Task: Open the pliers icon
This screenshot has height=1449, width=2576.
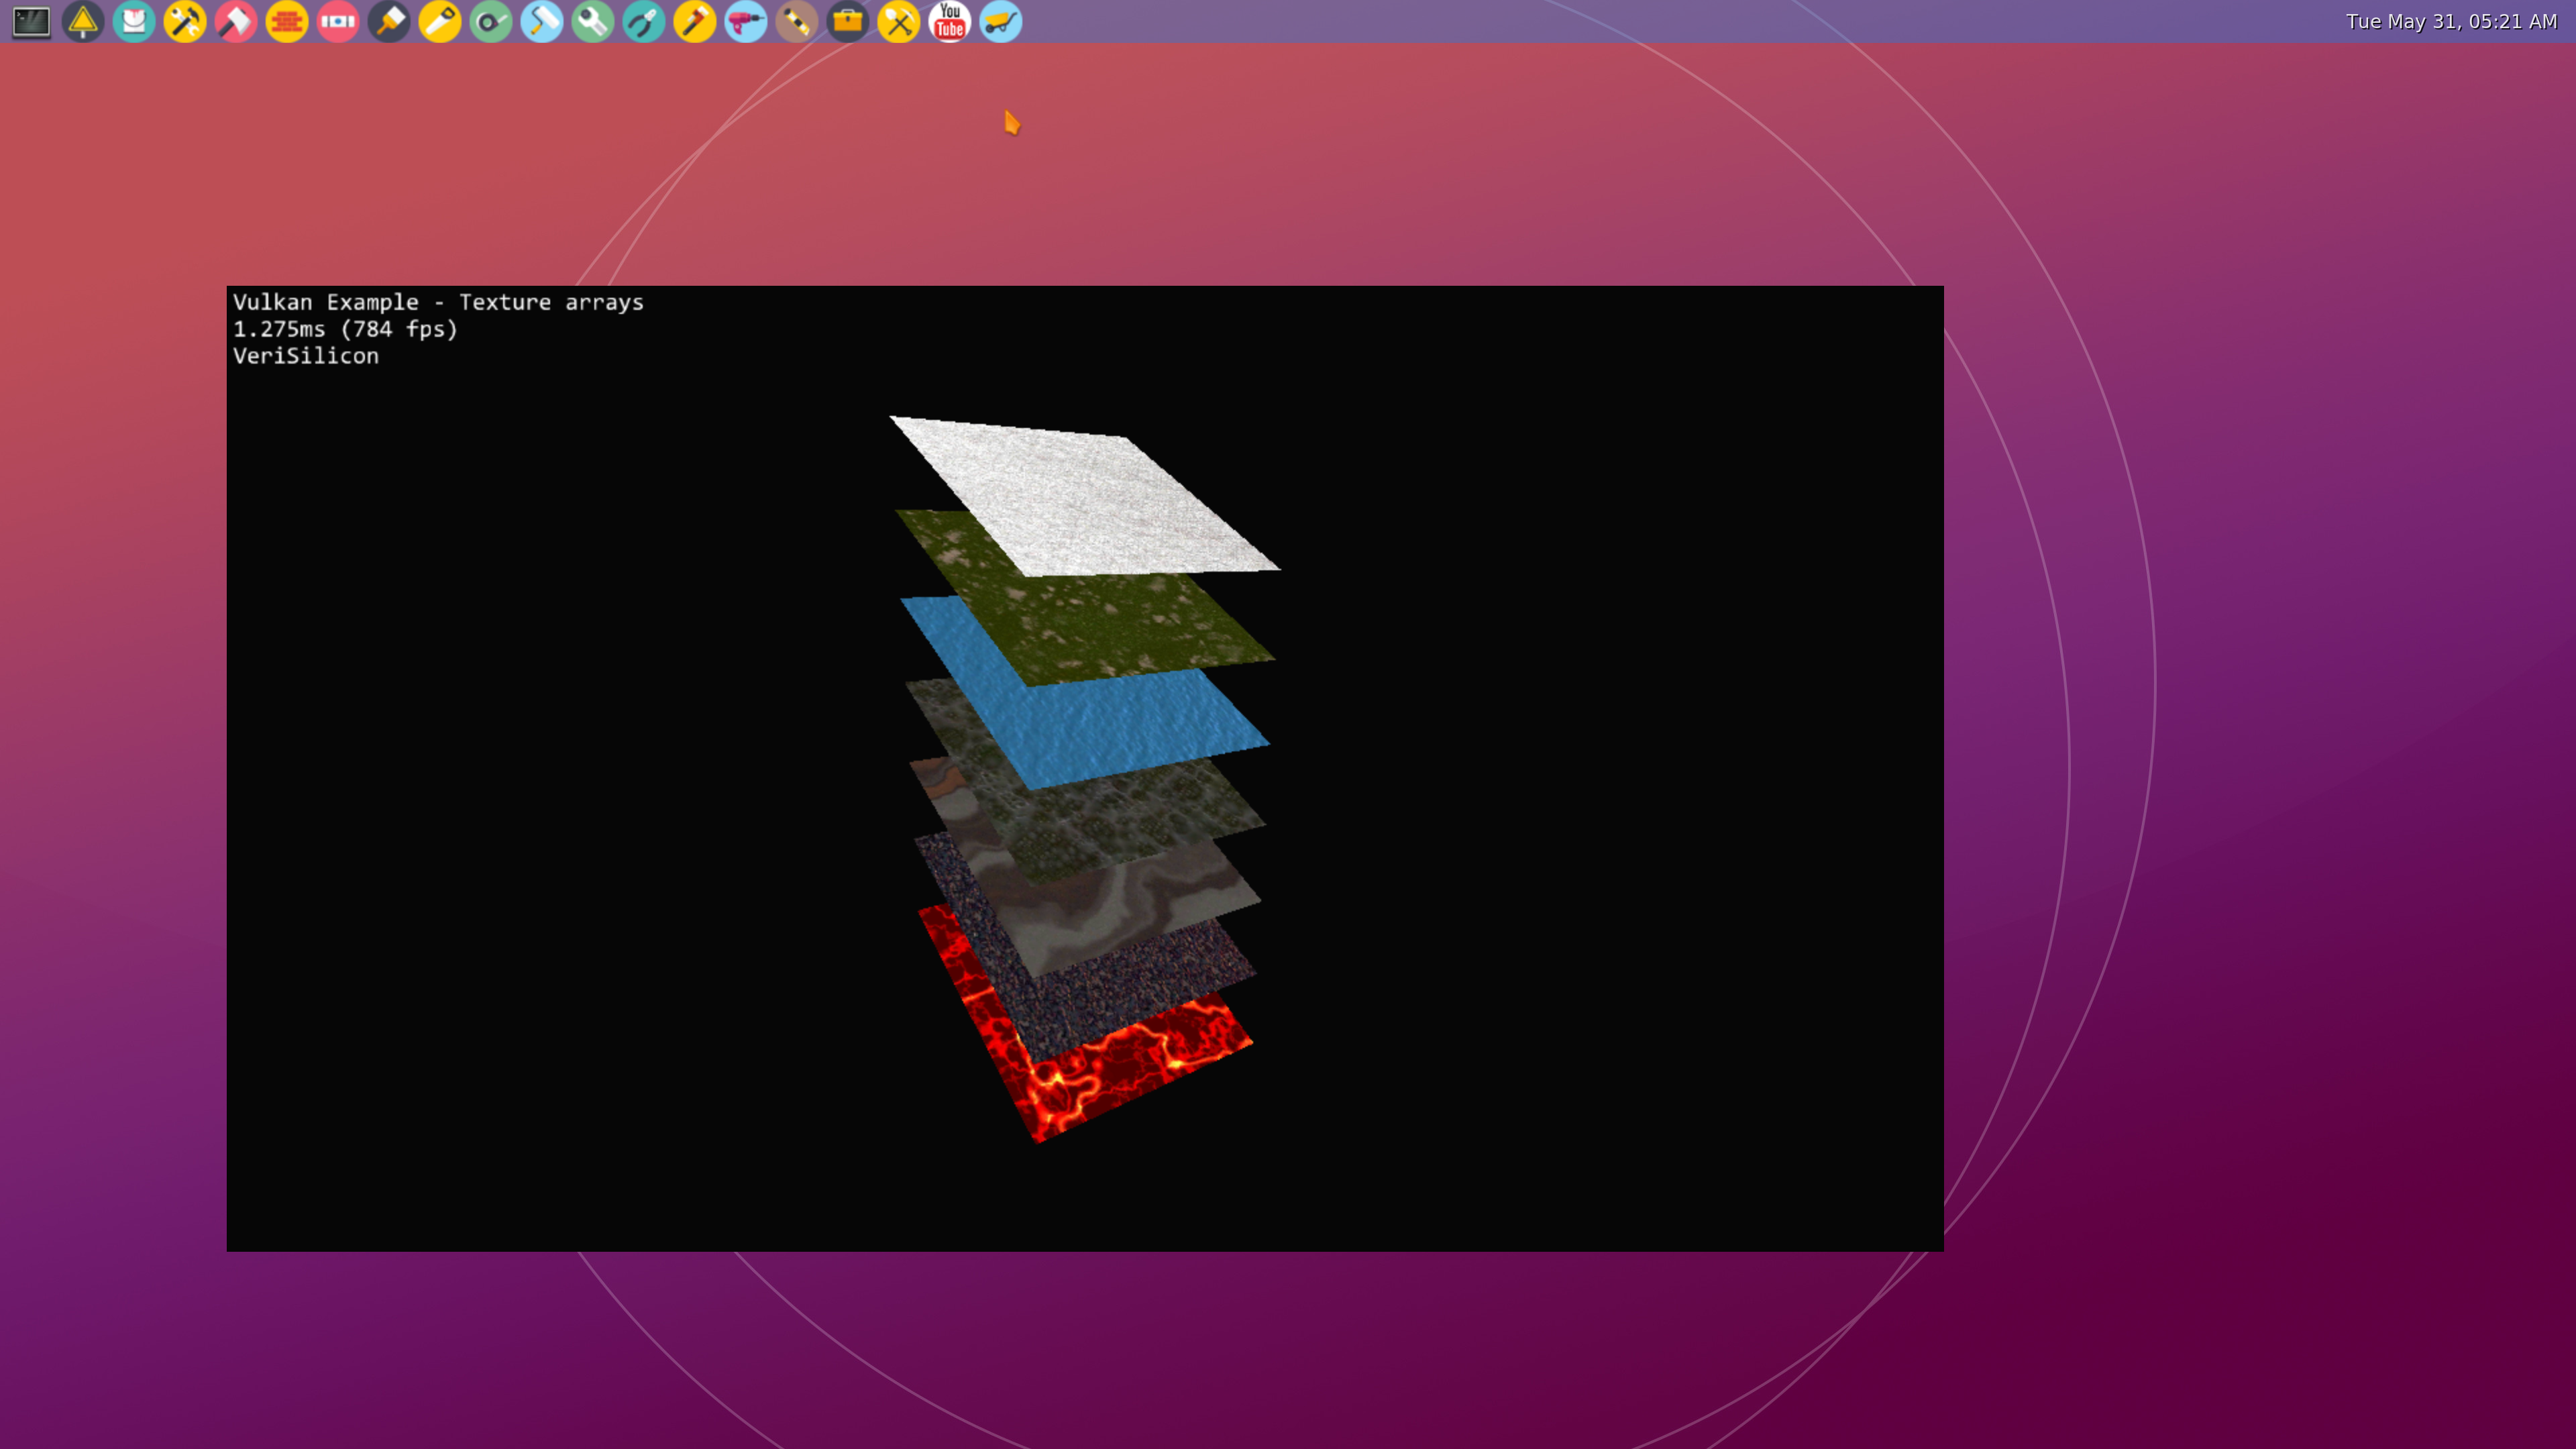Action: tap(644, 21)
